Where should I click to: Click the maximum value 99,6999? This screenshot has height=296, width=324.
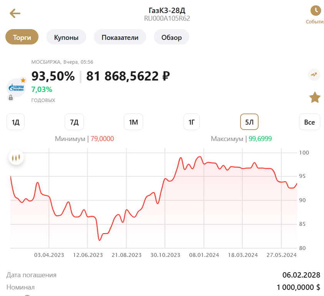[260, 139]
